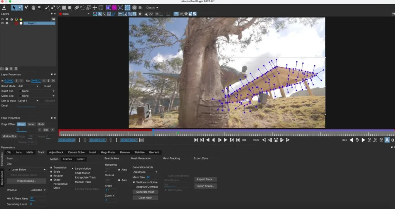Open the Input view dropdown
Image resolution: width=395 pixels, height=209 pixels.
(74, 14)
